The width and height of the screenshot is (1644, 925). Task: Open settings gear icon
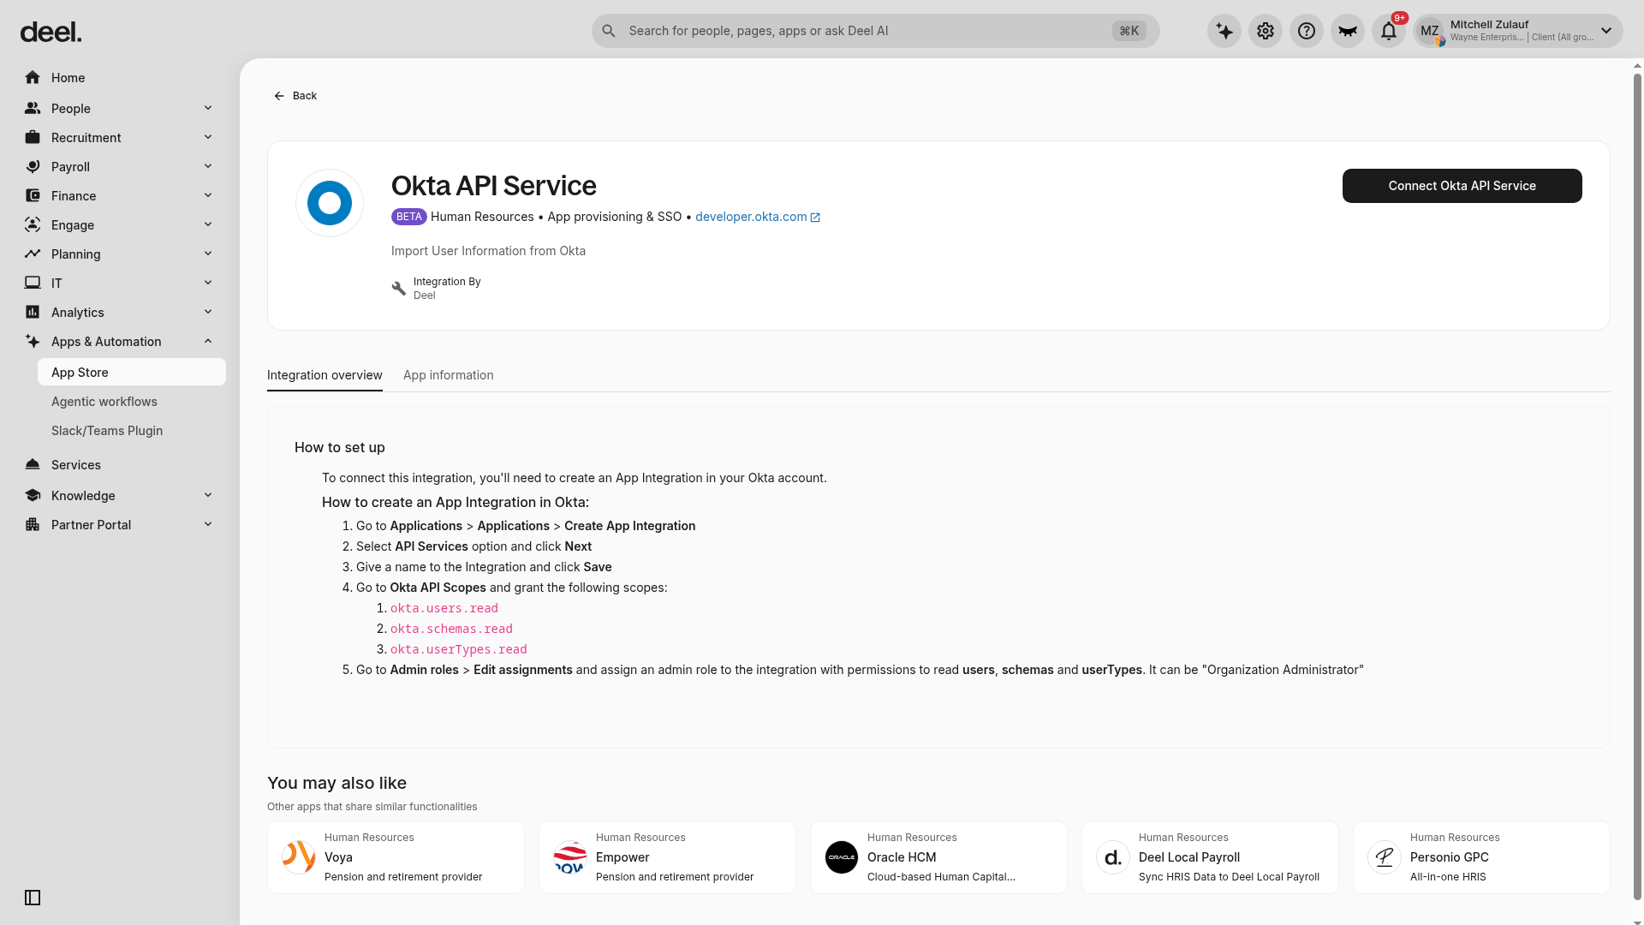[1266, 31]
